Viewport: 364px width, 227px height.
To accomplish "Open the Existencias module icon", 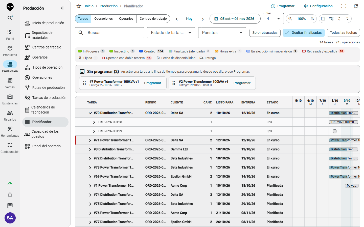I will [10, 97].
